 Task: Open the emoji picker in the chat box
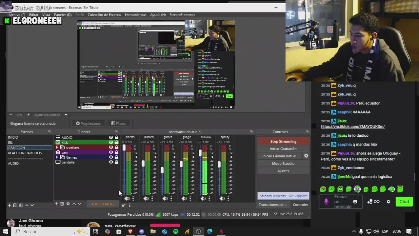(x=355, y=202)
